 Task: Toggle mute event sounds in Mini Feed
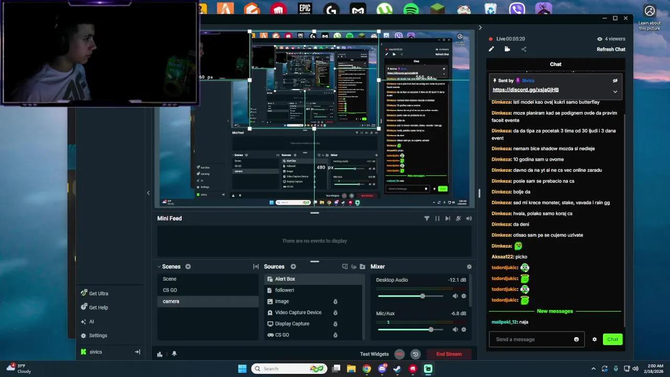tap(459, 218)
